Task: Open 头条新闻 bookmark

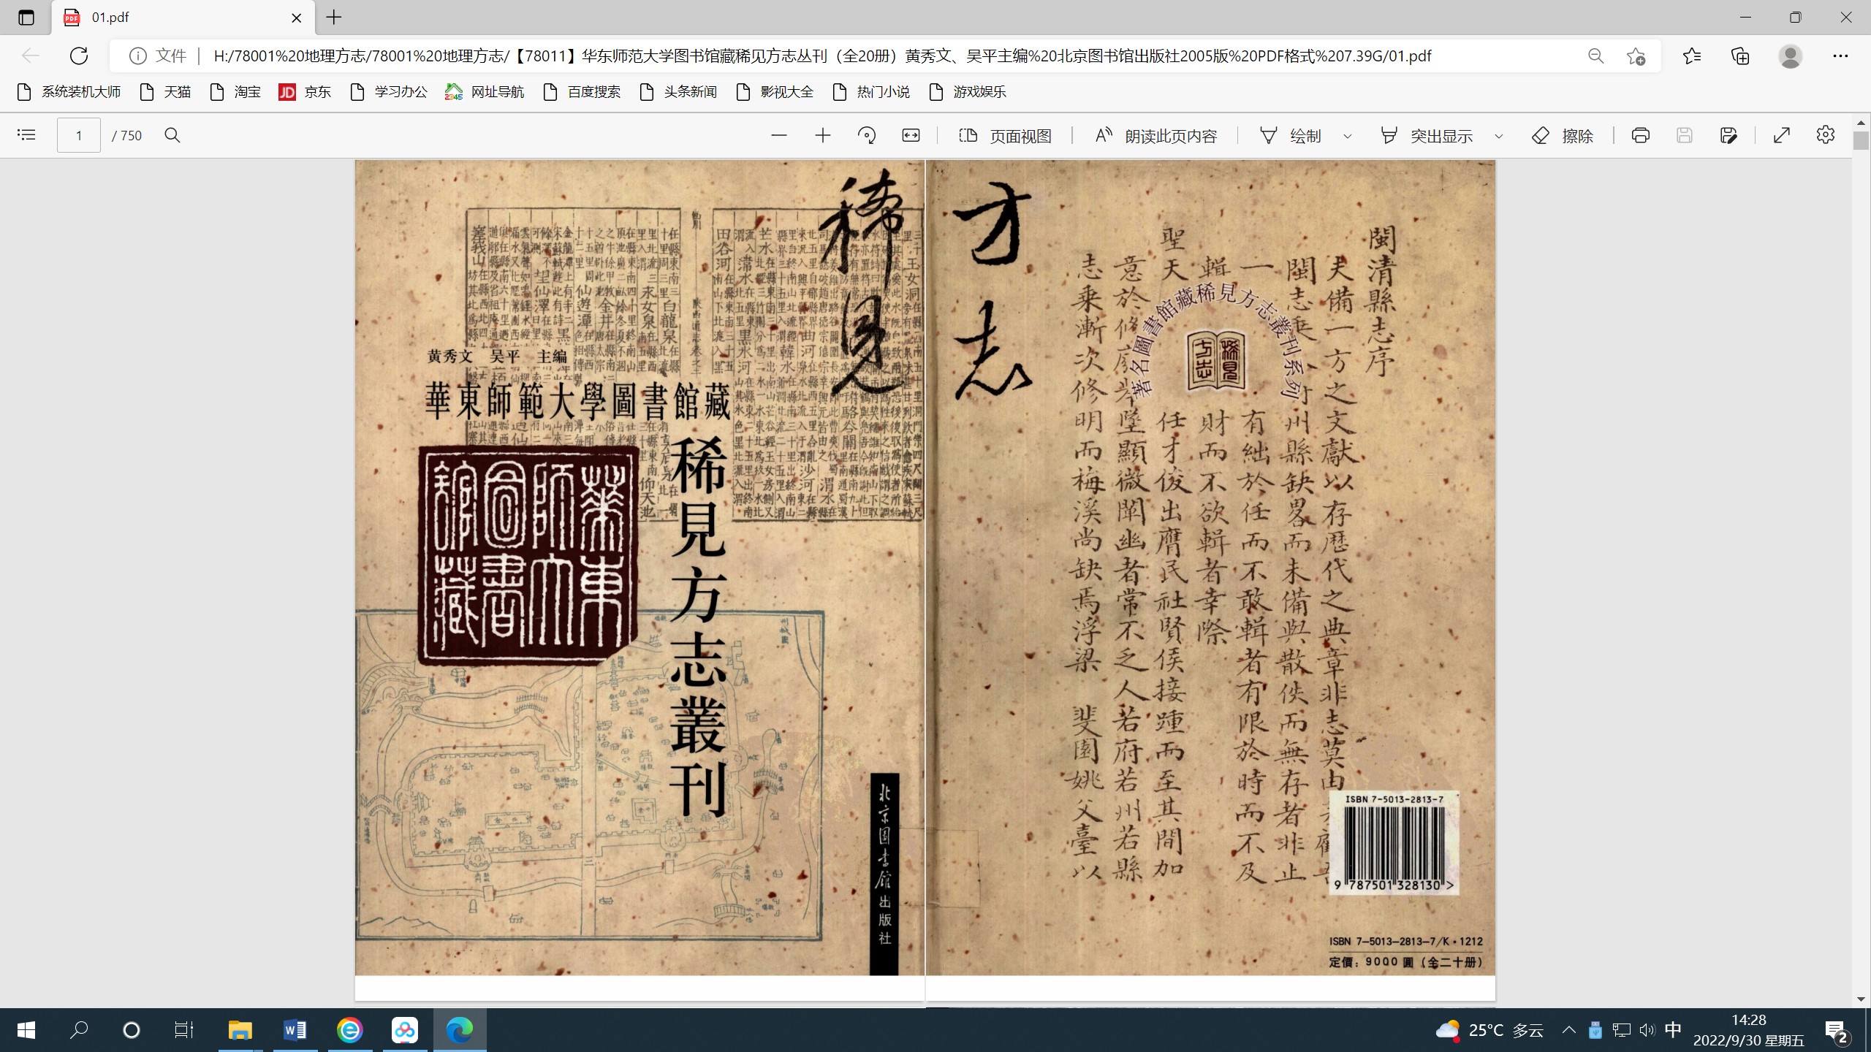Action: click(x=678, y=91)
